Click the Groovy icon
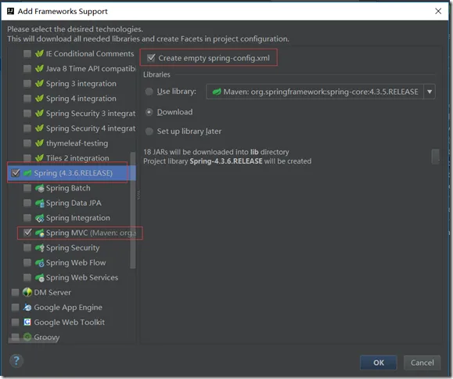This screenshot has height=379, width=453. point(27,337)
